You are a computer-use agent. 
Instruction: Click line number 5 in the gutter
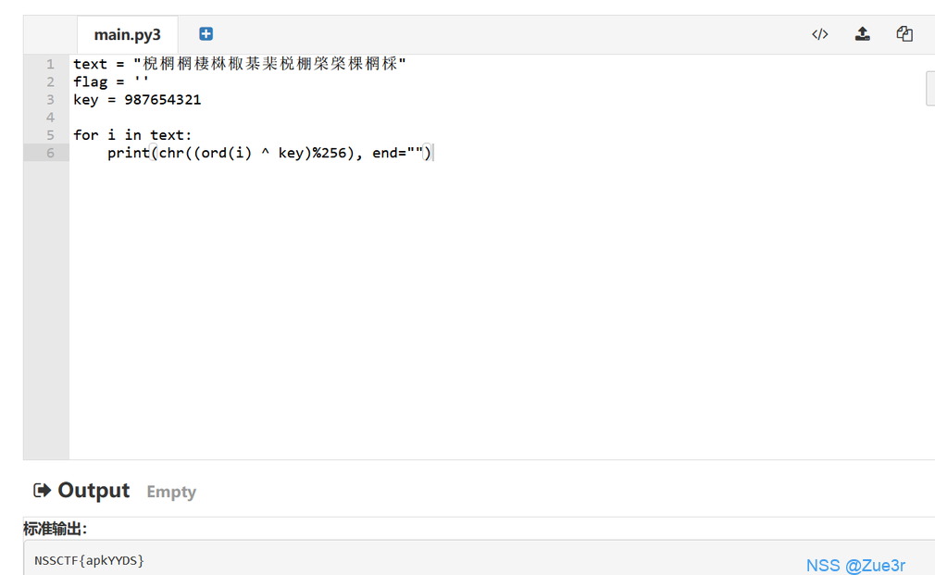tap(50, 135)
